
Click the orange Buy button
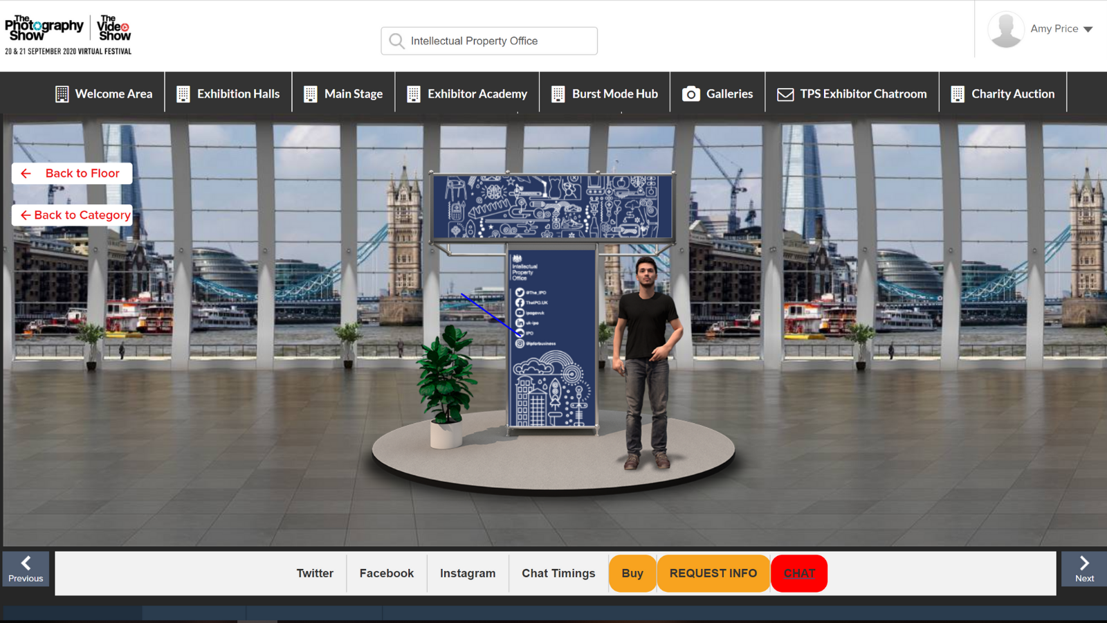[x=632, y=573]
